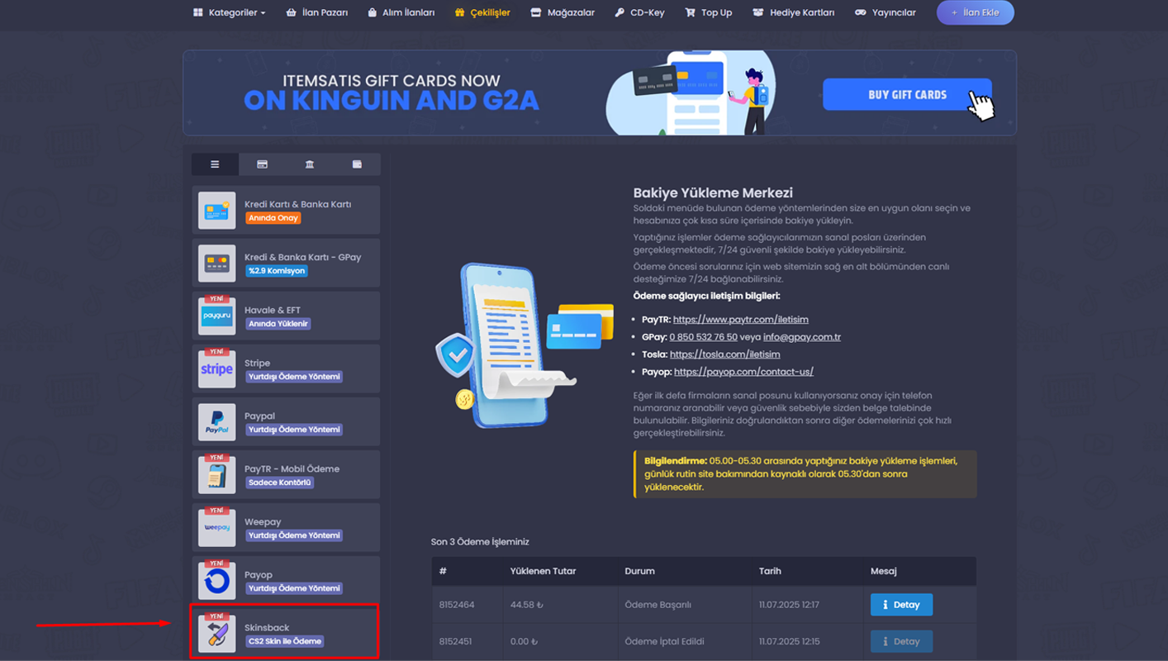Click the info@gpay.com.tr email link
Image resolution: width=1168 pixels, height=661 pixels.
click(801, 337)
